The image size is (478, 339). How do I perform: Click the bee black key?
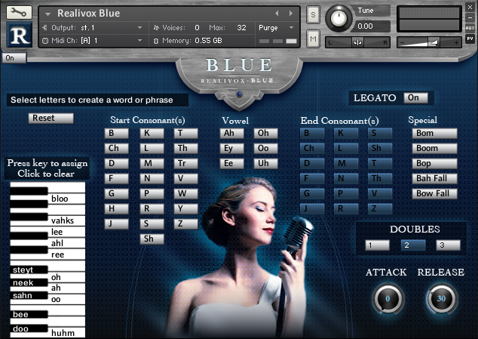click(x=29, y=314)
